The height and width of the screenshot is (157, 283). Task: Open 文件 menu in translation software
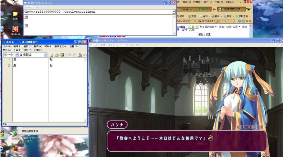pos(7,46)
